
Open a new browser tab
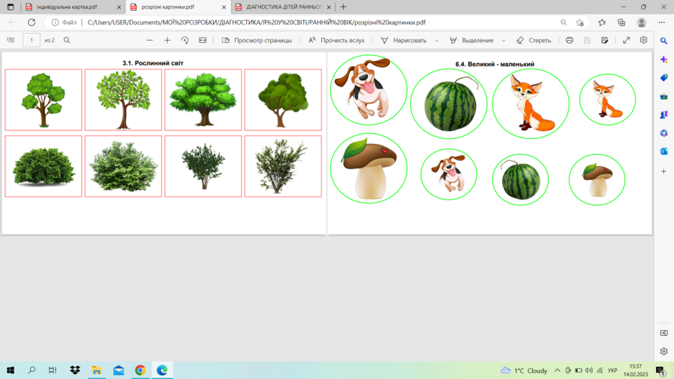click(x=343, y=7)
